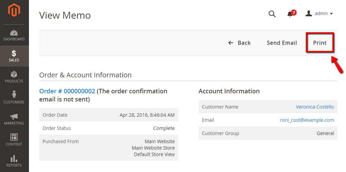Expand the admin account dropdown
Viewport: 346px width, 172px height.
[319, 14]
